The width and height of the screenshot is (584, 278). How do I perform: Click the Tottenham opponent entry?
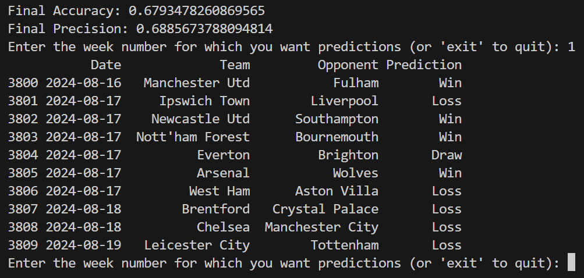coord(344,245)
